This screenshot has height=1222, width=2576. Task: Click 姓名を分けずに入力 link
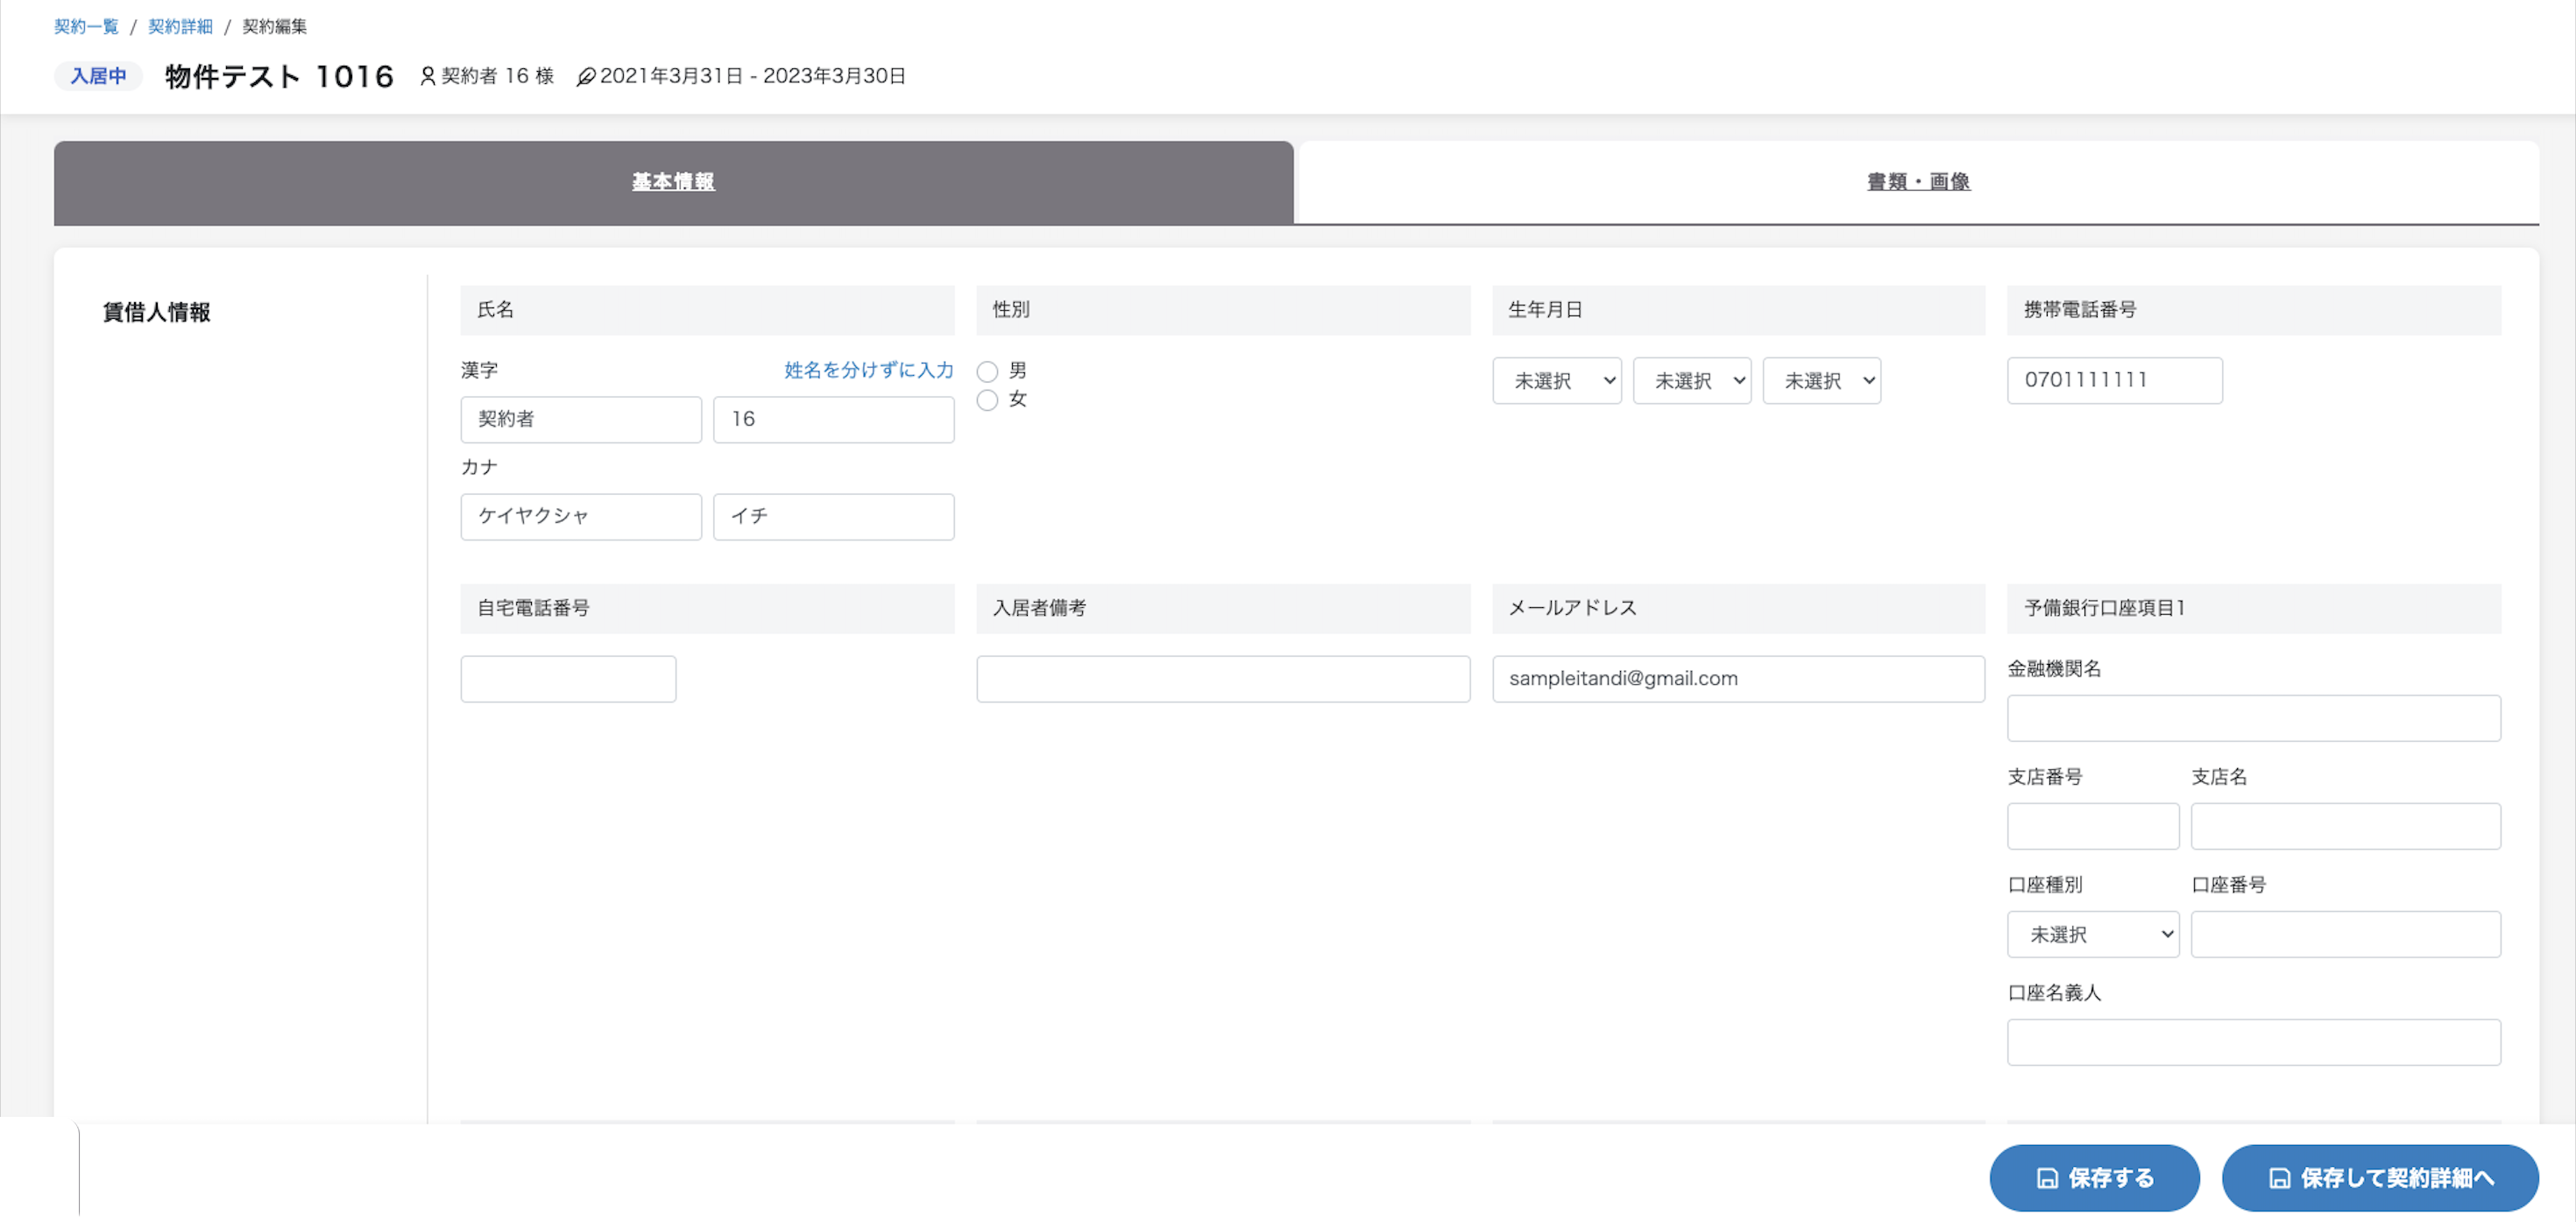coord(869,370)
